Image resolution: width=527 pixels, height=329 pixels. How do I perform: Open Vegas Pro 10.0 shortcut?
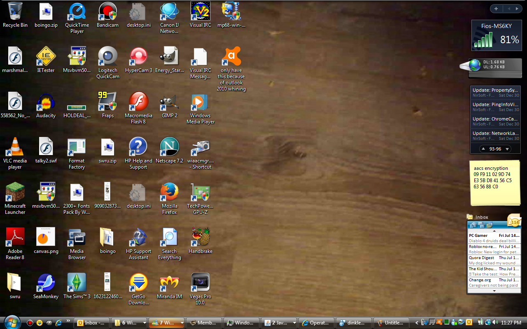click(x=200, y=285)
